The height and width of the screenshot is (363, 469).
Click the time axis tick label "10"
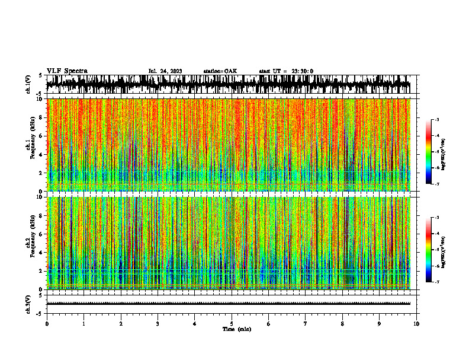click(x=416, y=324)
